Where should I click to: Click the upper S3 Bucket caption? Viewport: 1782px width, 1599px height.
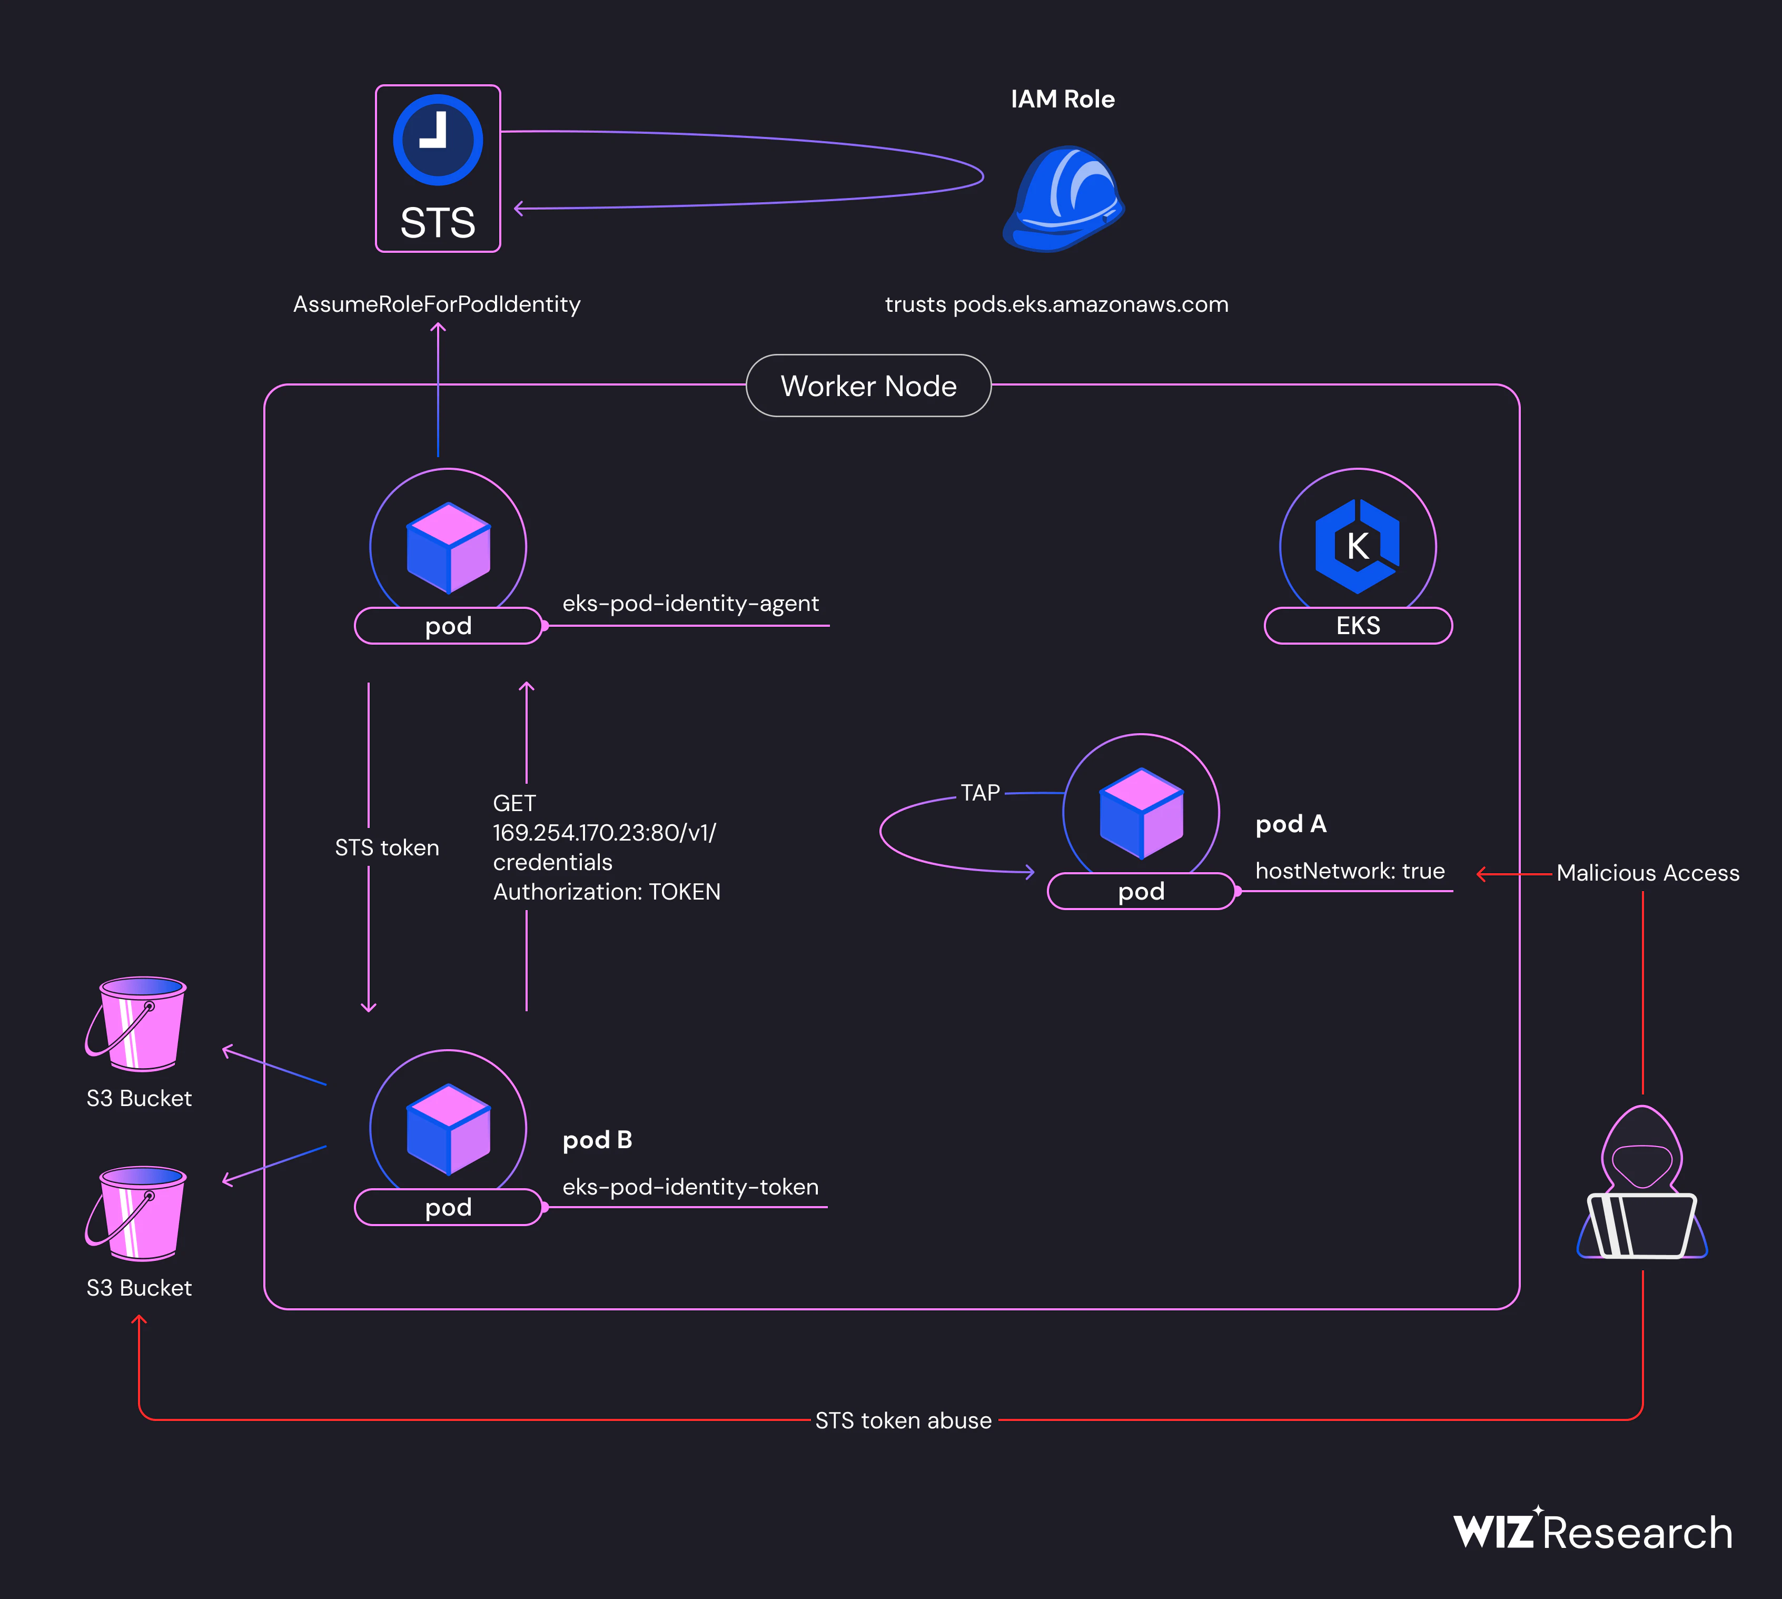click(139, 1098)
